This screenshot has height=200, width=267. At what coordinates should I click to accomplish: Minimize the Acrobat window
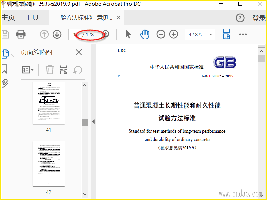(221, 4)
